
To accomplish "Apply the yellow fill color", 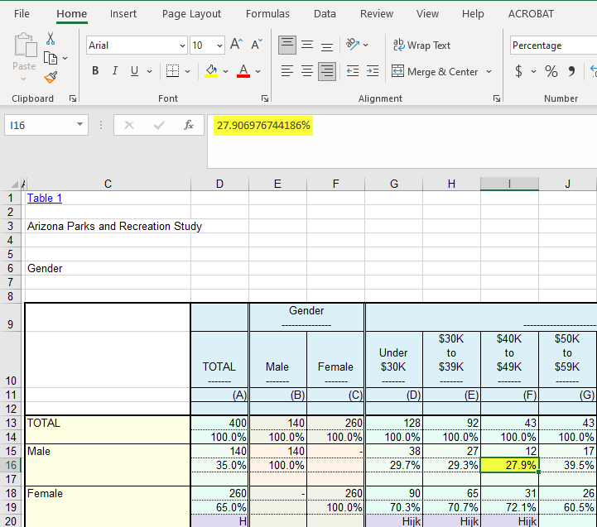I will pos(212,72).
